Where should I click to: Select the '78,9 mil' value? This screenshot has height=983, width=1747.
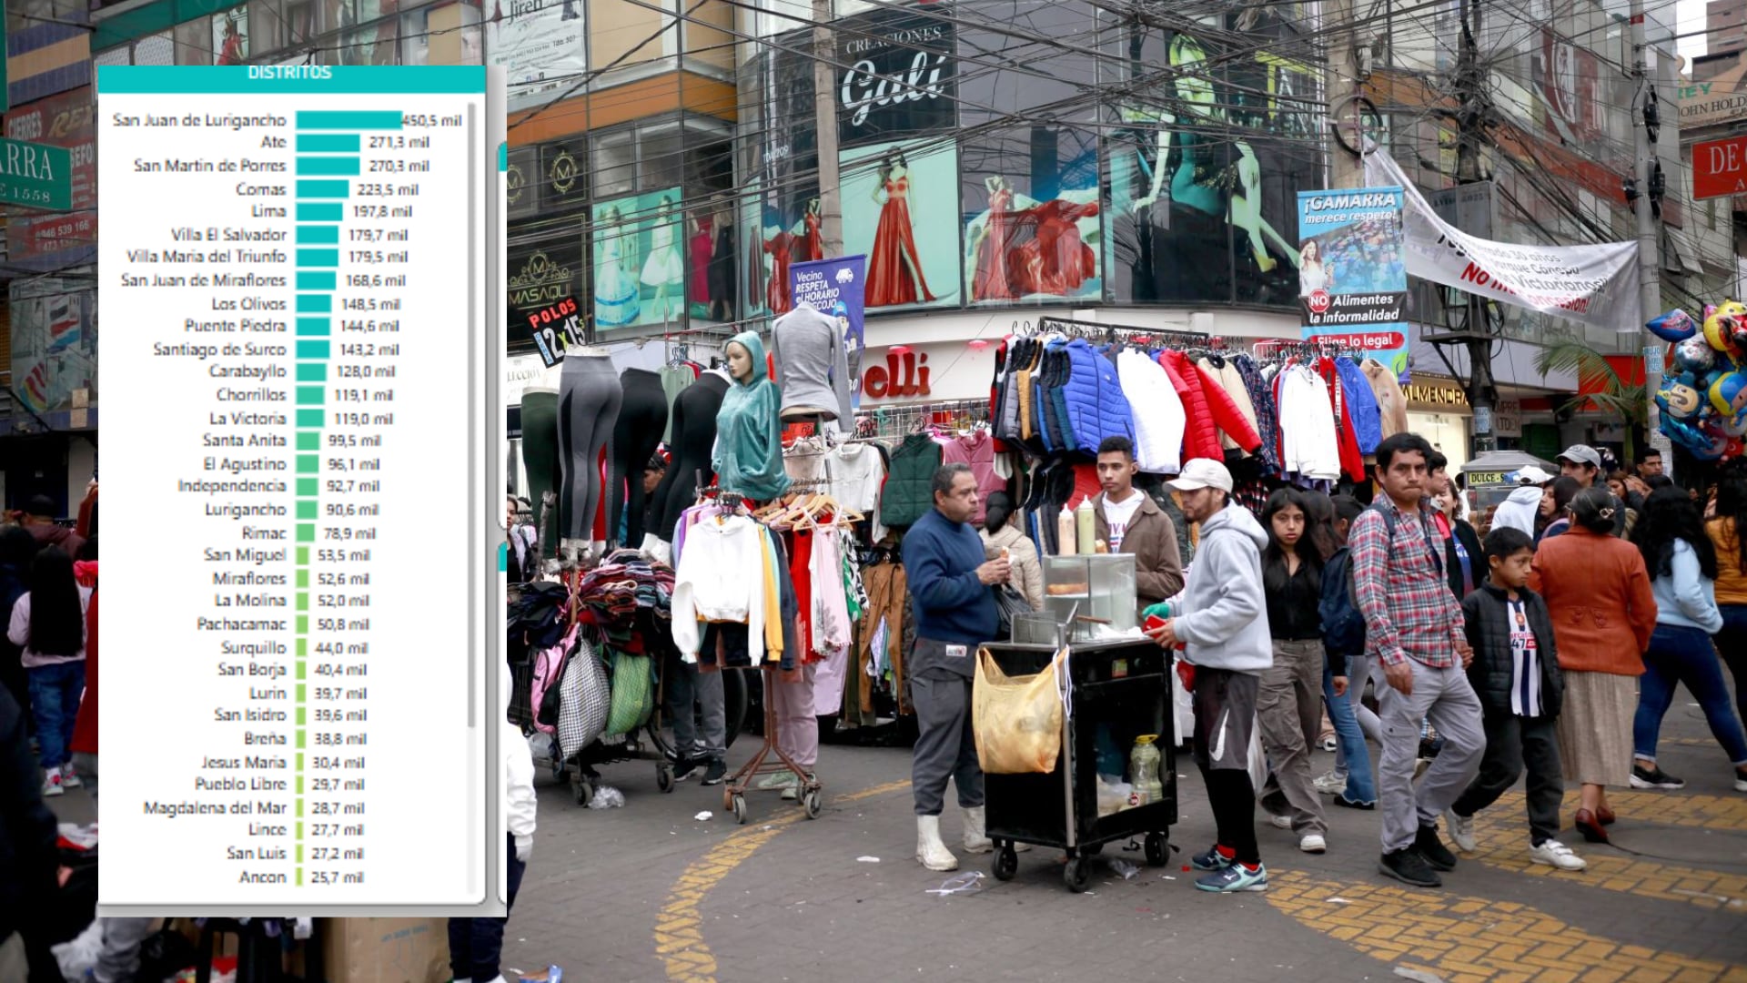pyautogui.click(x=350, y=533)
